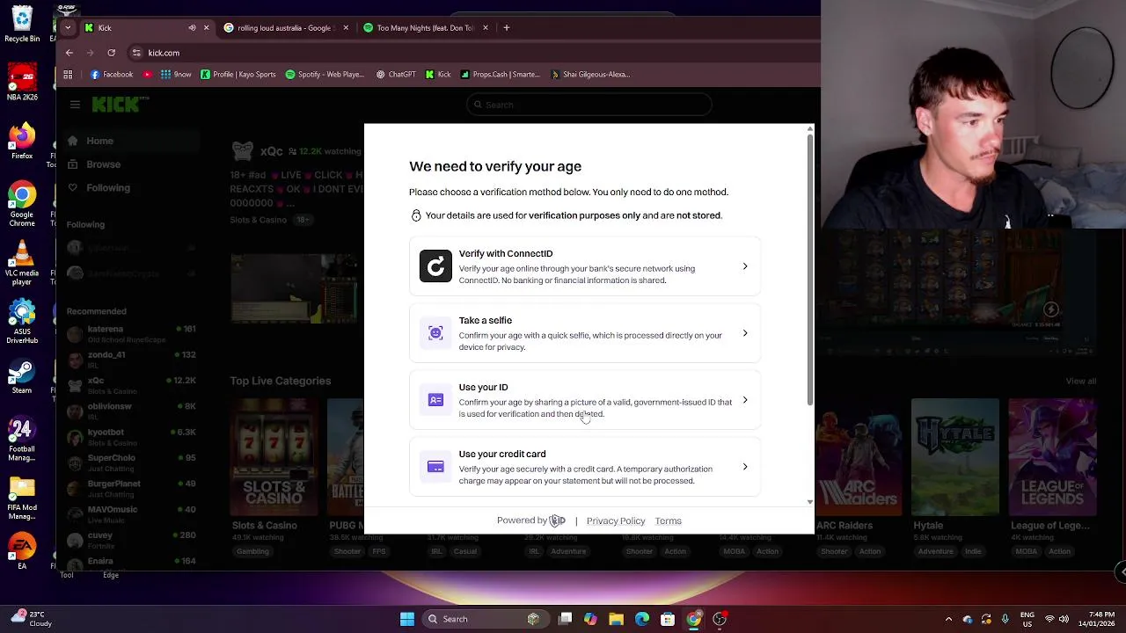The height and width of the screenshot is (633, 1126).
Task: Mute the Kick tab audio icon
Action: click(x=192, y=27)
